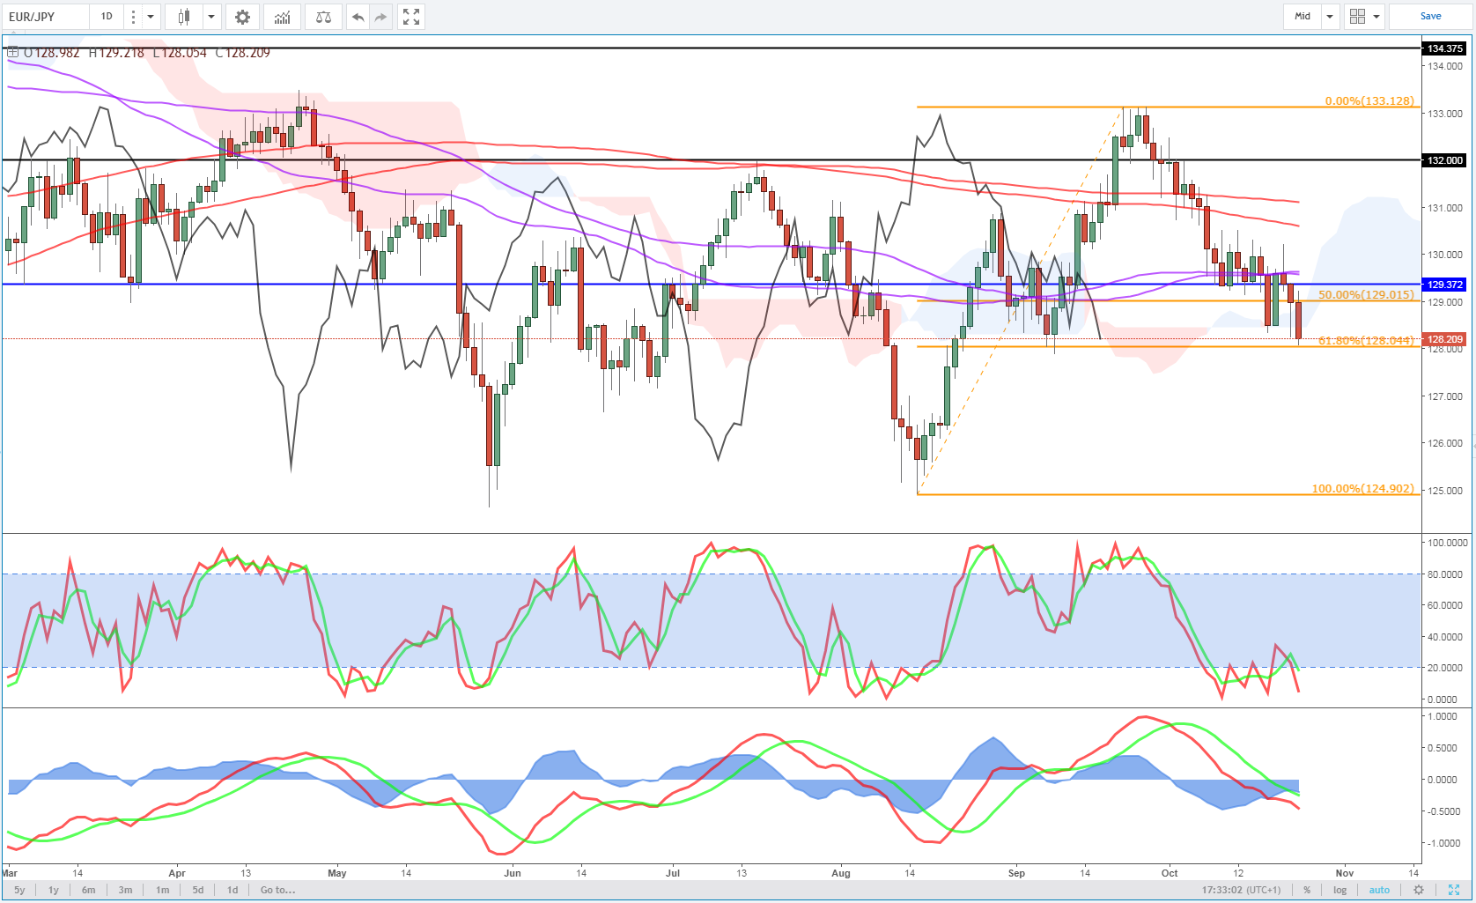1476x903 pixels.
Task: Save the chart layout
Action: pyautogui.click(x=1430, y=17)
